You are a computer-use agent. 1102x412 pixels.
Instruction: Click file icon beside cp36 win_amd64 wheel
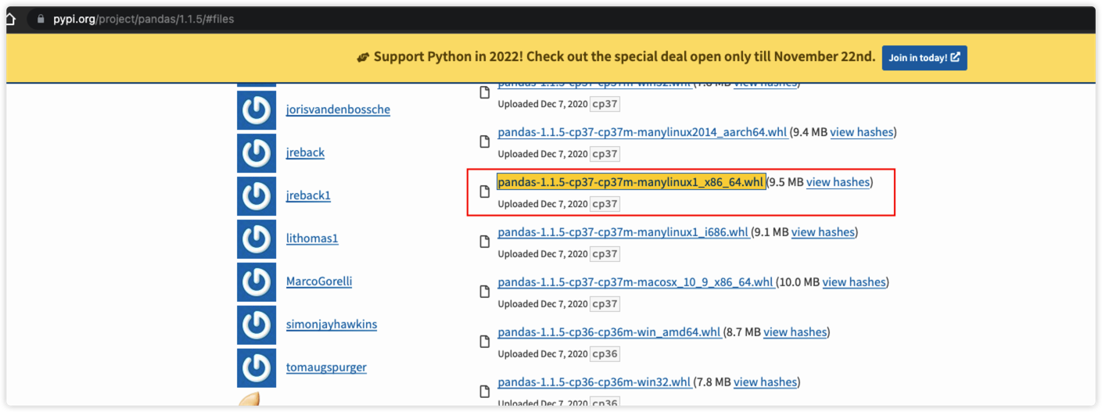pyautogui.click(x=485, y=342)
